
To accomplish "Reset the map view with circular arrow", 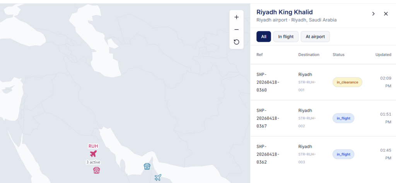I will 236,42.
